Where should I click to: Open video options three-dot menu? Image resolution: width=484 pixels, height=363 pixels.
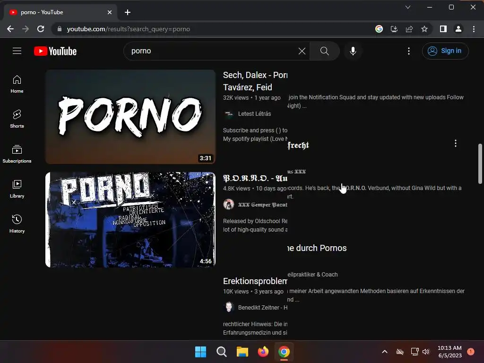tap(455, 143)
